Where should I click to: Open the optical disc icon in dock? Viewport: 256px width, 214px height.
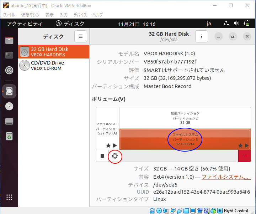coord(9,106)
